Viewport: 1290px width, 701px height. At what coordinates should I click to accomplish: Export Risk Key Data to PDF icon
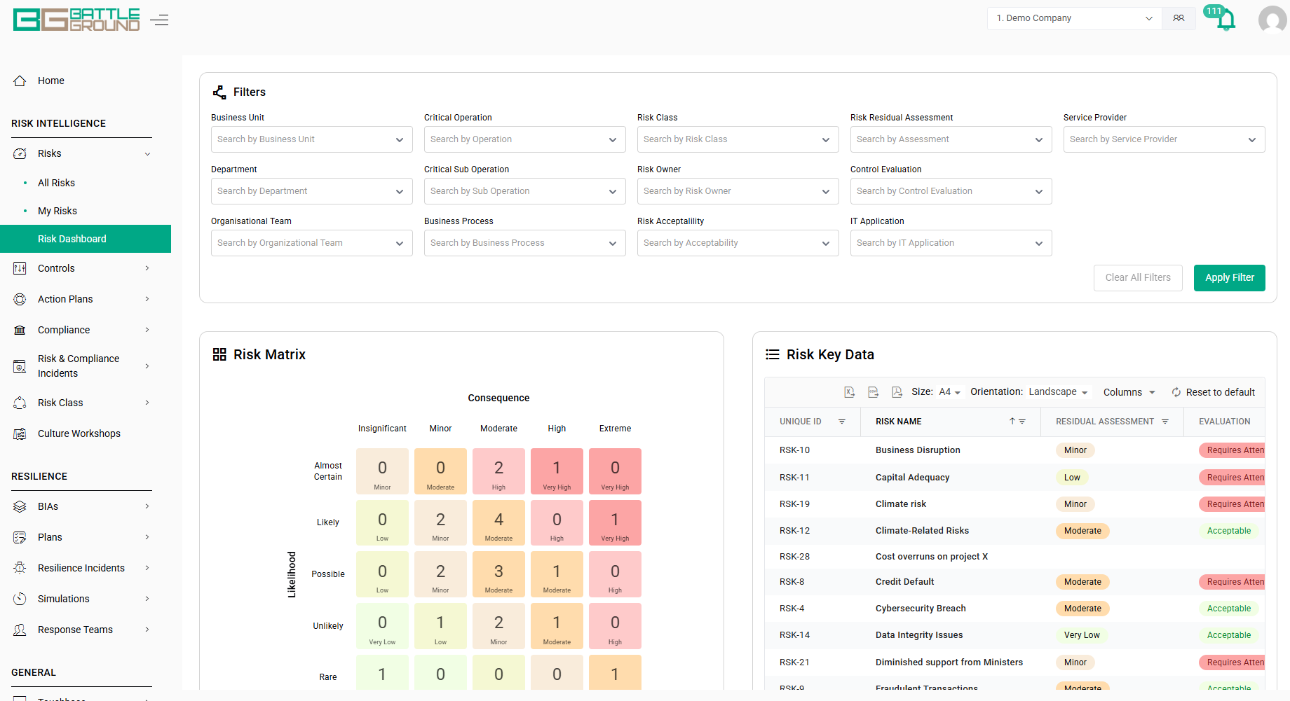click(897, 392)
